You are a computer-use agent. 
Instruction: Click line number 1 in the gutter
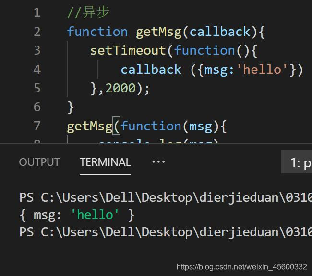tap(37, 12)
